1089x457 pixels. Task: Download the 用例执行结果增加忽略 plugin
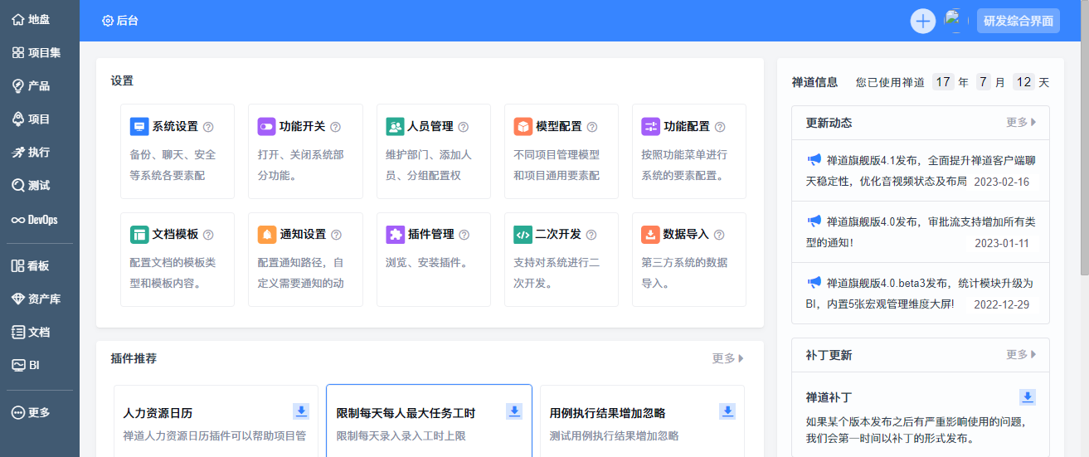coord(727,411)
